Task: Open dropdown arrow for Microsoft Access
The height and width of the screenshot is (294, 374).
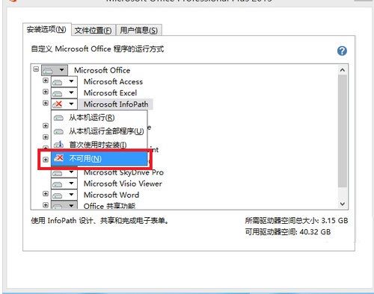Action: [x=71, y=81]
